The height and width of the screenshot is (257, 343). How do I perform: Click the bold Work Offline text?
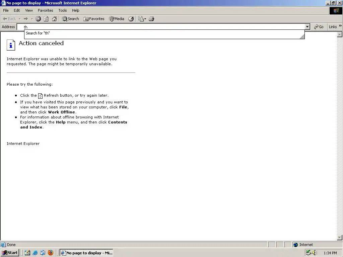click(x=62, y=112)
